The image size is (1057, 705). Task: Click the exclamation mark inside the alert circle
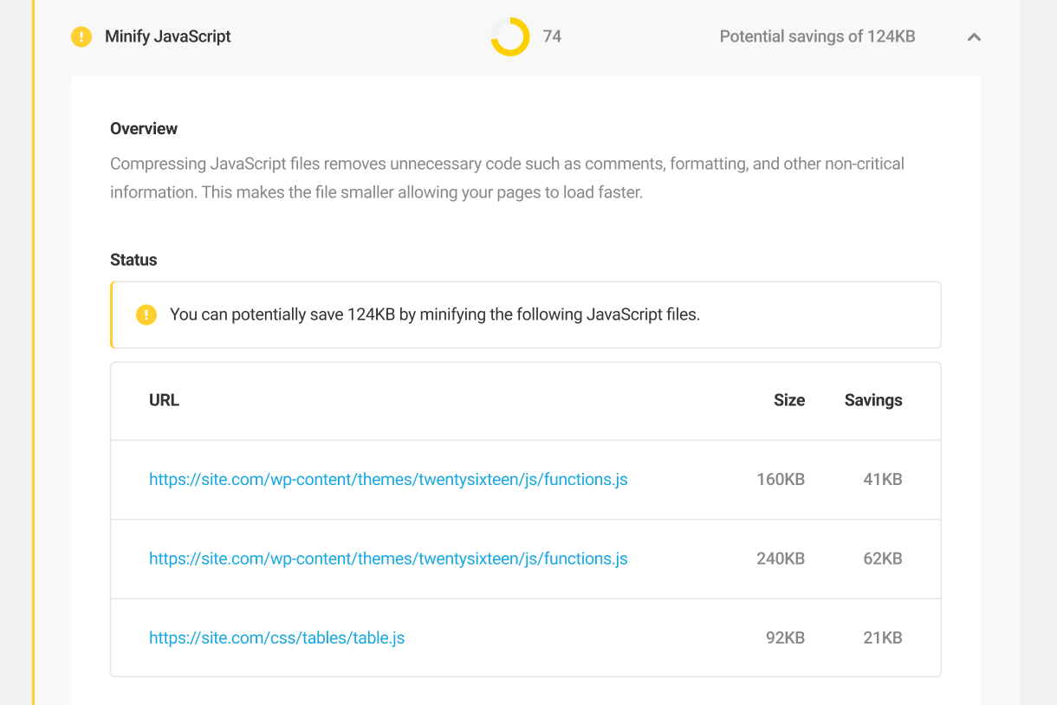pyautogui.click(x=146, y=314)
